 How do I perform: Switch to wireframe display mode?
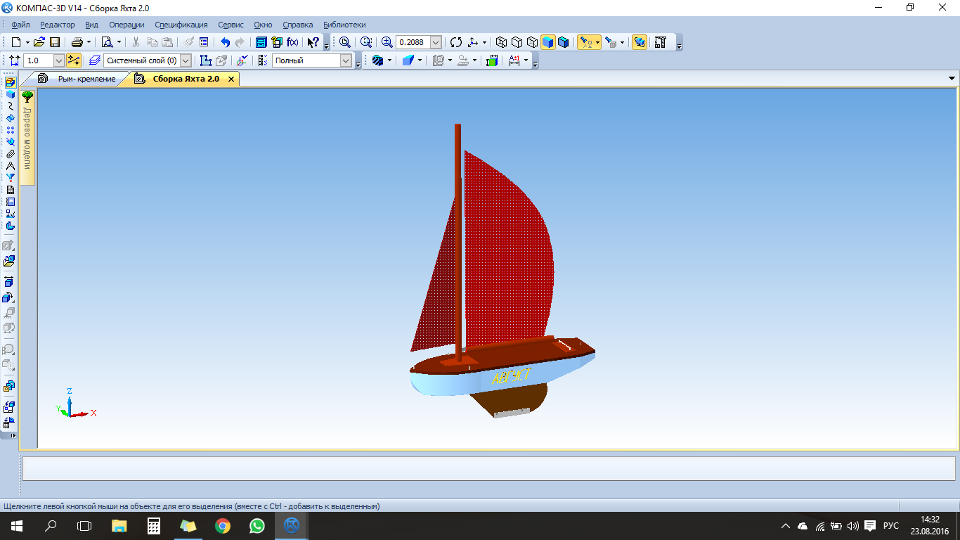[x=501, y=42]
